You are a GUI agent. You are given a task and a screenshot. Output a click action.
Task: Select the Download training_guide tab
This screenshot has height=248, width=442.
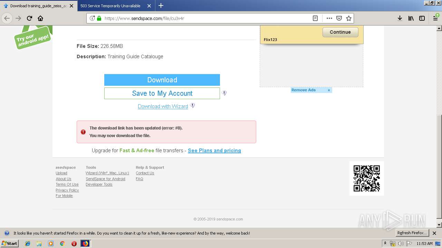(38, 6)
